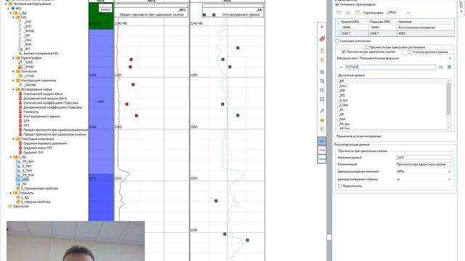The height and width of the screenshot is (261, 465).
Task: Click the zoom out magnifier icon
Action: click(x=322, y=80)
